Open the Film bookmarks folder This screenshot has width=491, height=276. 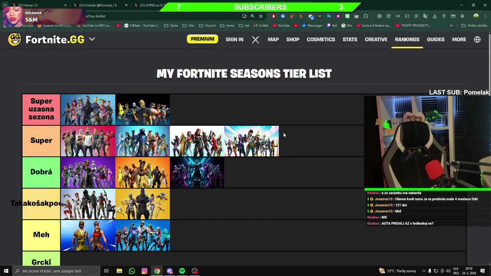188,26
